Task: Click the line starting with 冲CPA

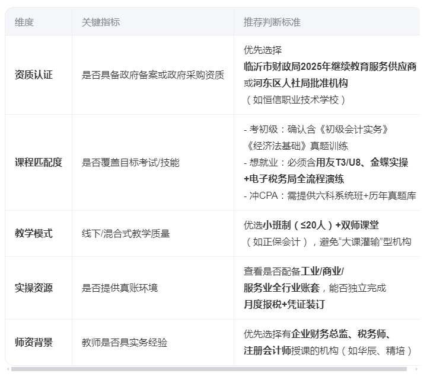Action: point(330,195)
